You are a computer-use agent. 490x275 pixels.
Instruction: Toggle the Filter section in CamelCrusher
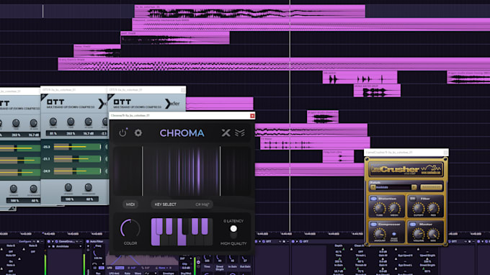coord(412,199)
